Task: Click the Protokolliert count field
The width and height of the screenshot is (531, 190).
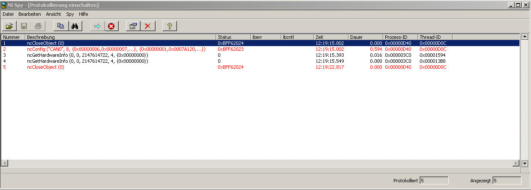Action: point(434,181)
